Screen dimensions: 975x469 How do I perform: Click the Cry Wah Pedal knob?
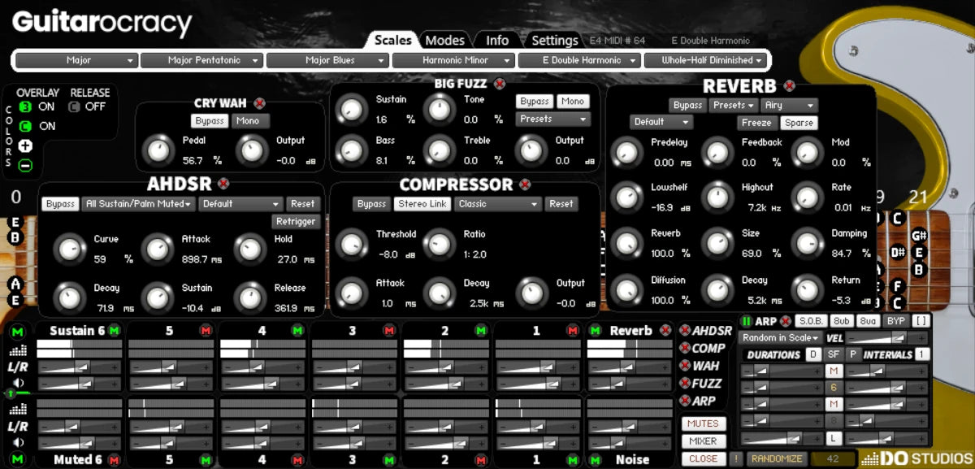click(x=158, y=150)
